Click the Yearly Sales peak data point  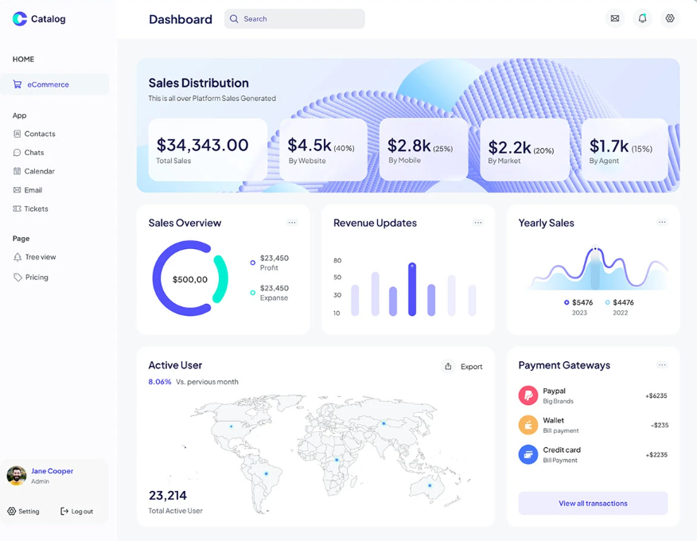pyautogui.click(x=596, y=248)
